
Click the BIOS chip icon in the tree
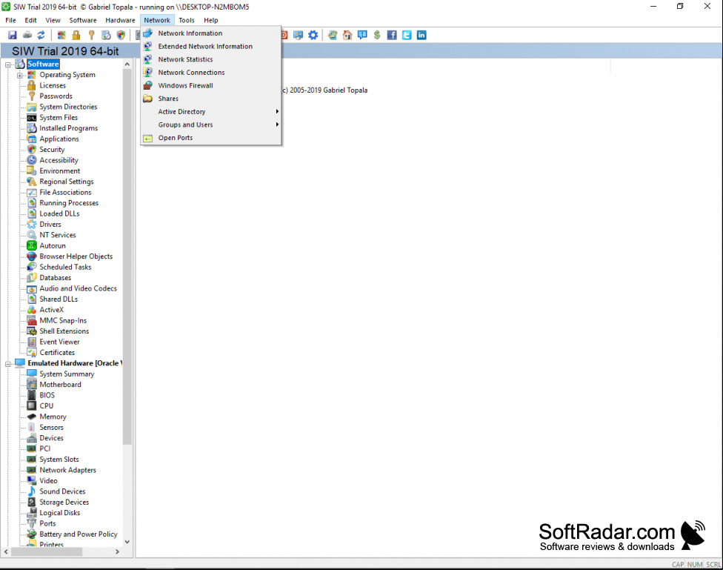pos(31,395)
